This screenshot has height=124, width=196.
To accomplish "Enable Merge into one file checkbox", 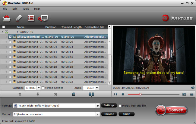I will pos(120,106).
